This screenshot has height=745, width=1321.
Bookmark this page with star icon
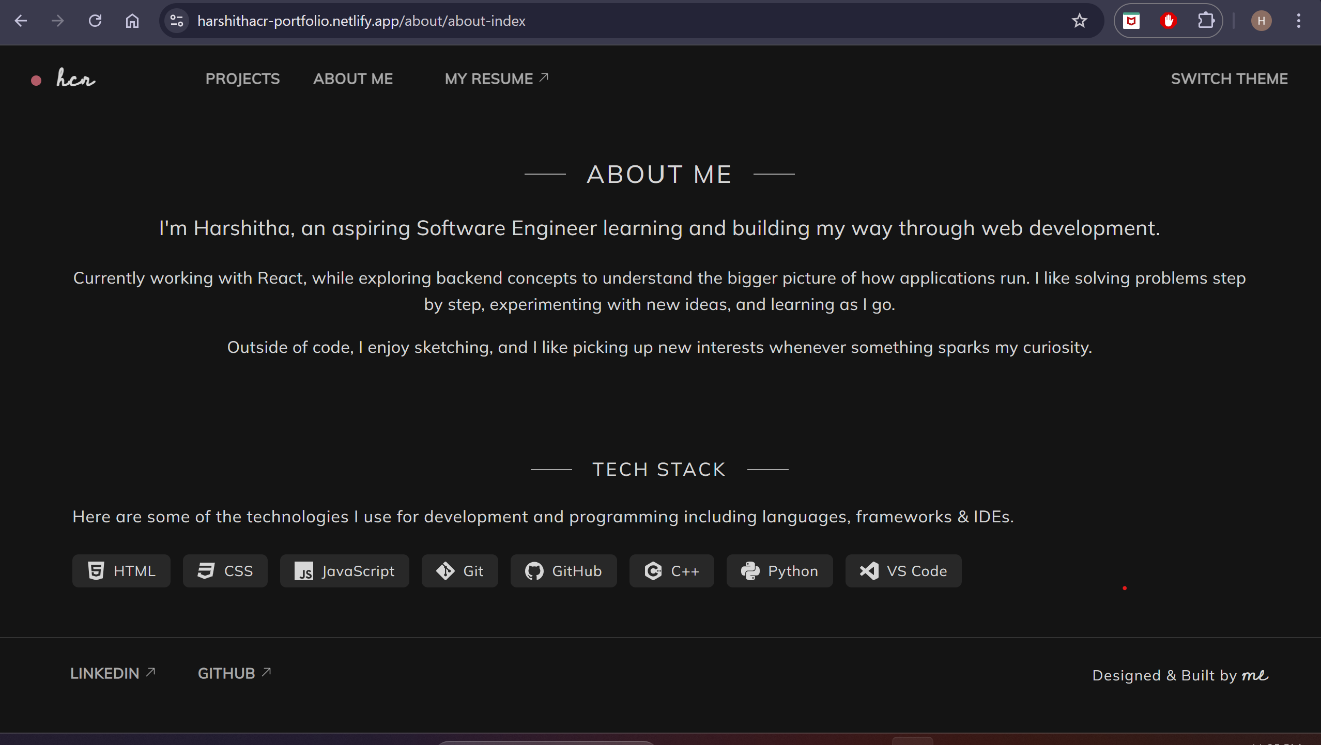click(x=1079, y=21)
